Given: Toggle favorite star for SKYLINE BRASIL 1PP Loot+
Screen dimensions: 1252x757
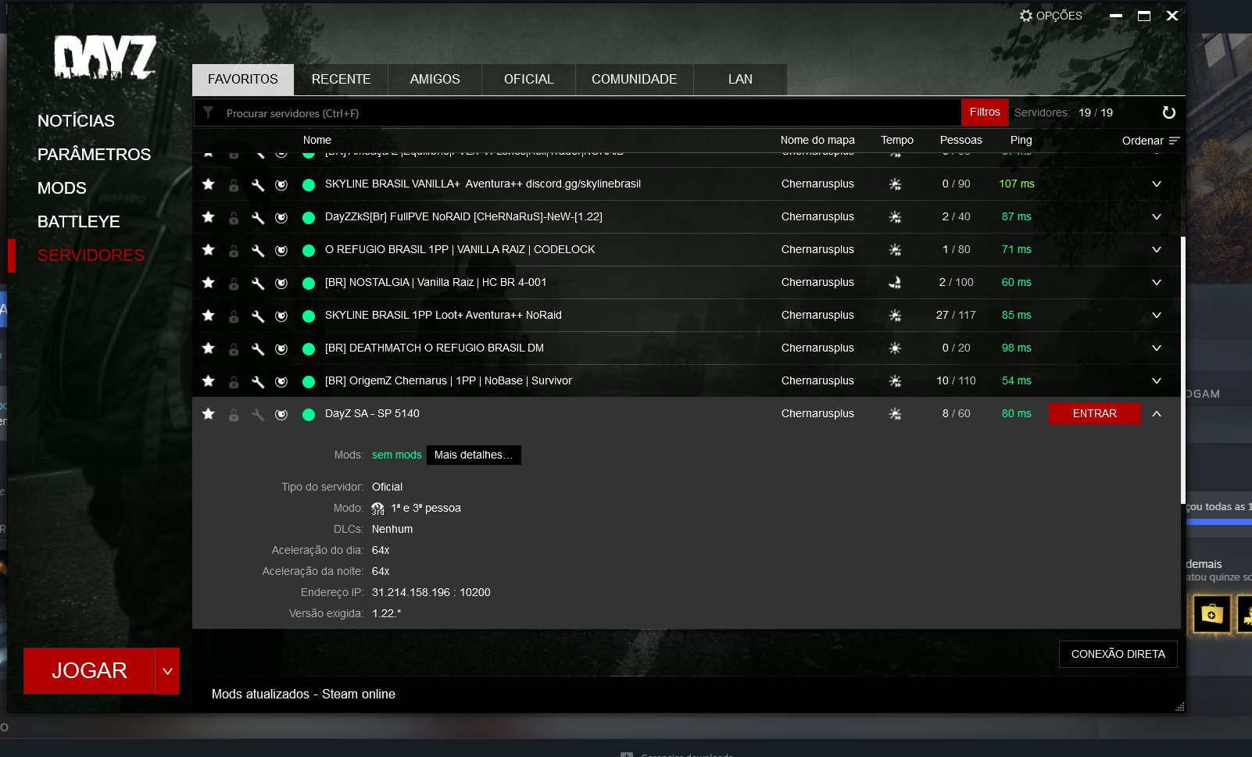Looking at the screenshot, I should (x=208, y=316).
